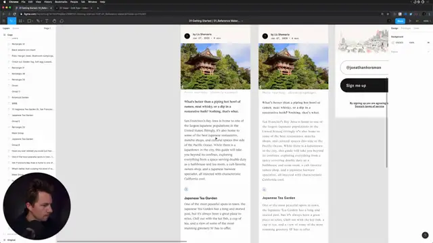433x243 pixels.
Task: Switch to second Chrome tab
Action: 74,8
